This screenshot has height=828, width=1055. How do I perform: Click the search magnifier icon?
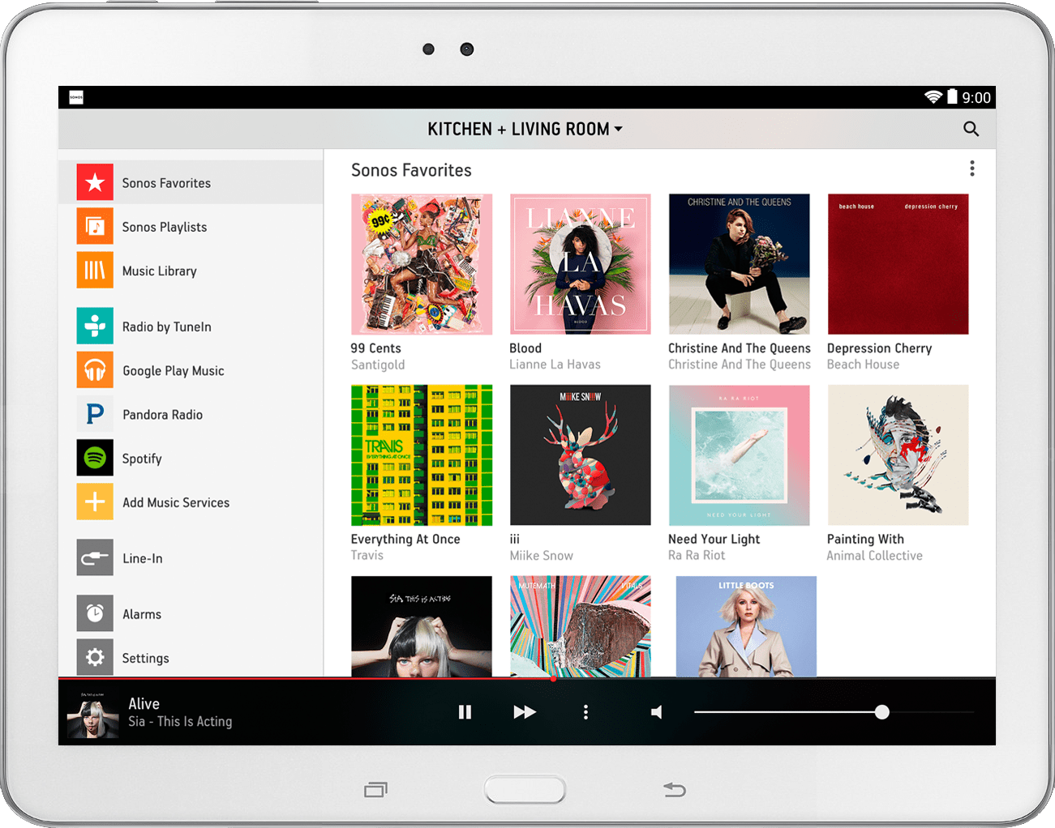(x=971, y=129)
